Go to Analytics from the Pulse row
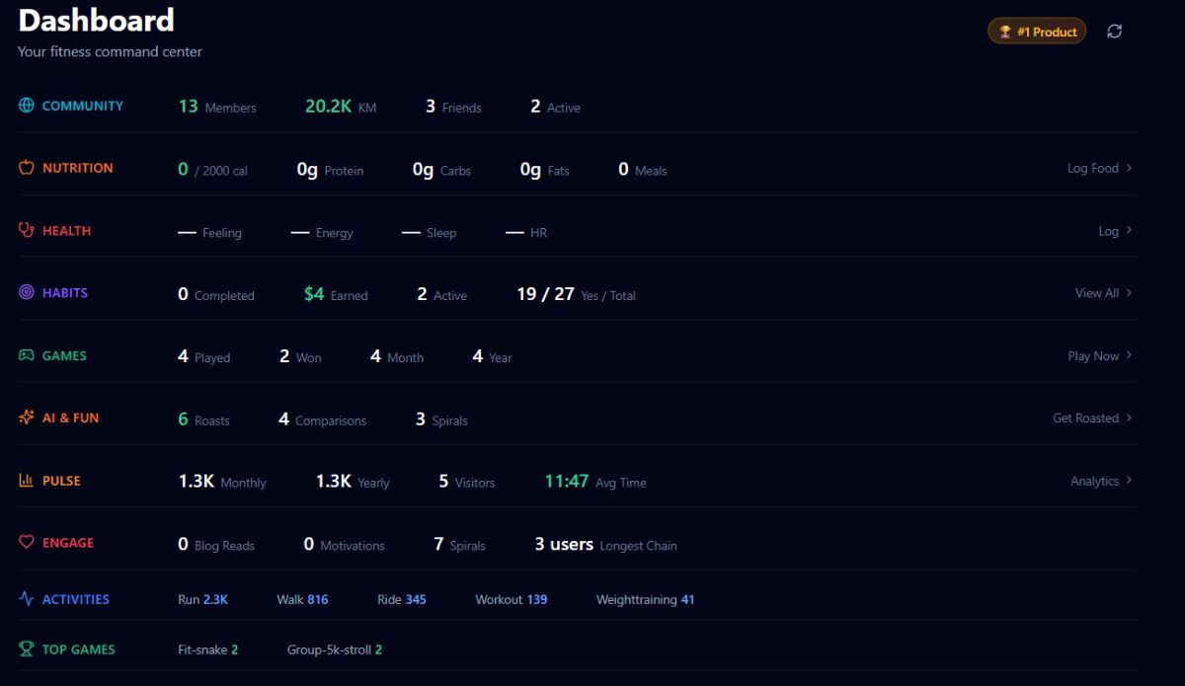 point(1101,481)
